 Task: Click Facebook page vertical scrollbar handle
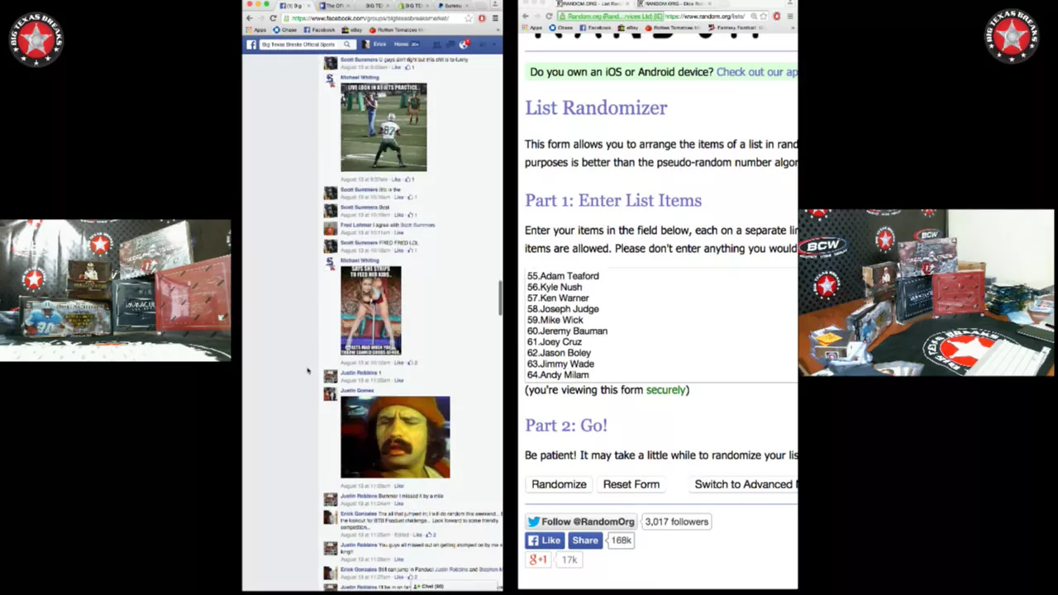pos(499,297)
